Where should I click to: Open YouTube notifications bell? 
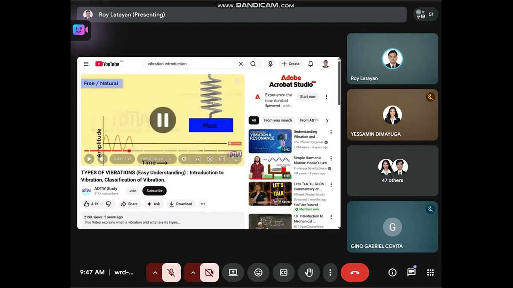point(311,64)
